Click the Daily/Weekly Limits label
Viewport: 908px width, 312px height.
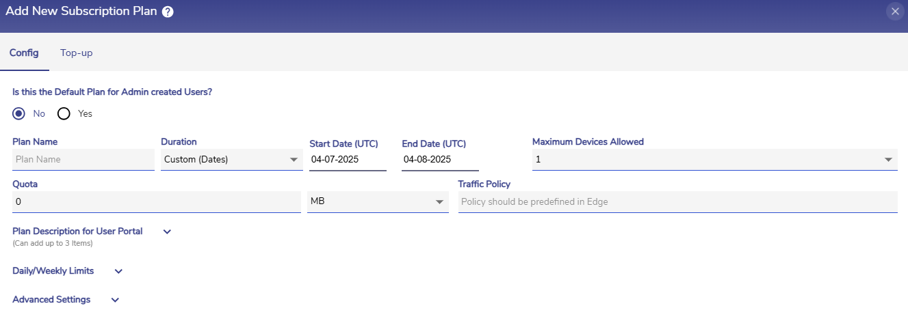click(53, 271)
